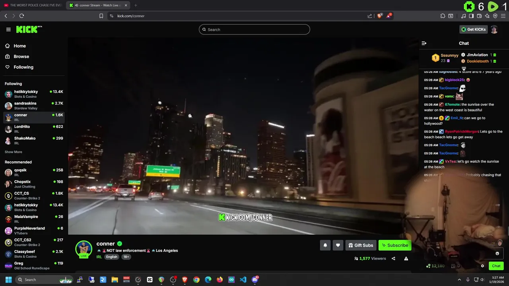This screenshot has height=286, width=509.
Task: Open sandraskins Stardew Valley stream
Action: (x=34, y=106)
